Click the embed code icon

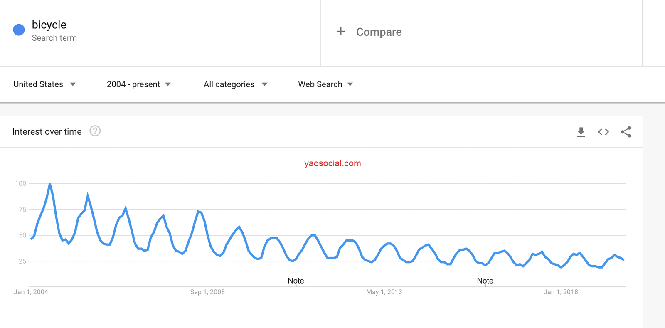(x=603, y=132)
